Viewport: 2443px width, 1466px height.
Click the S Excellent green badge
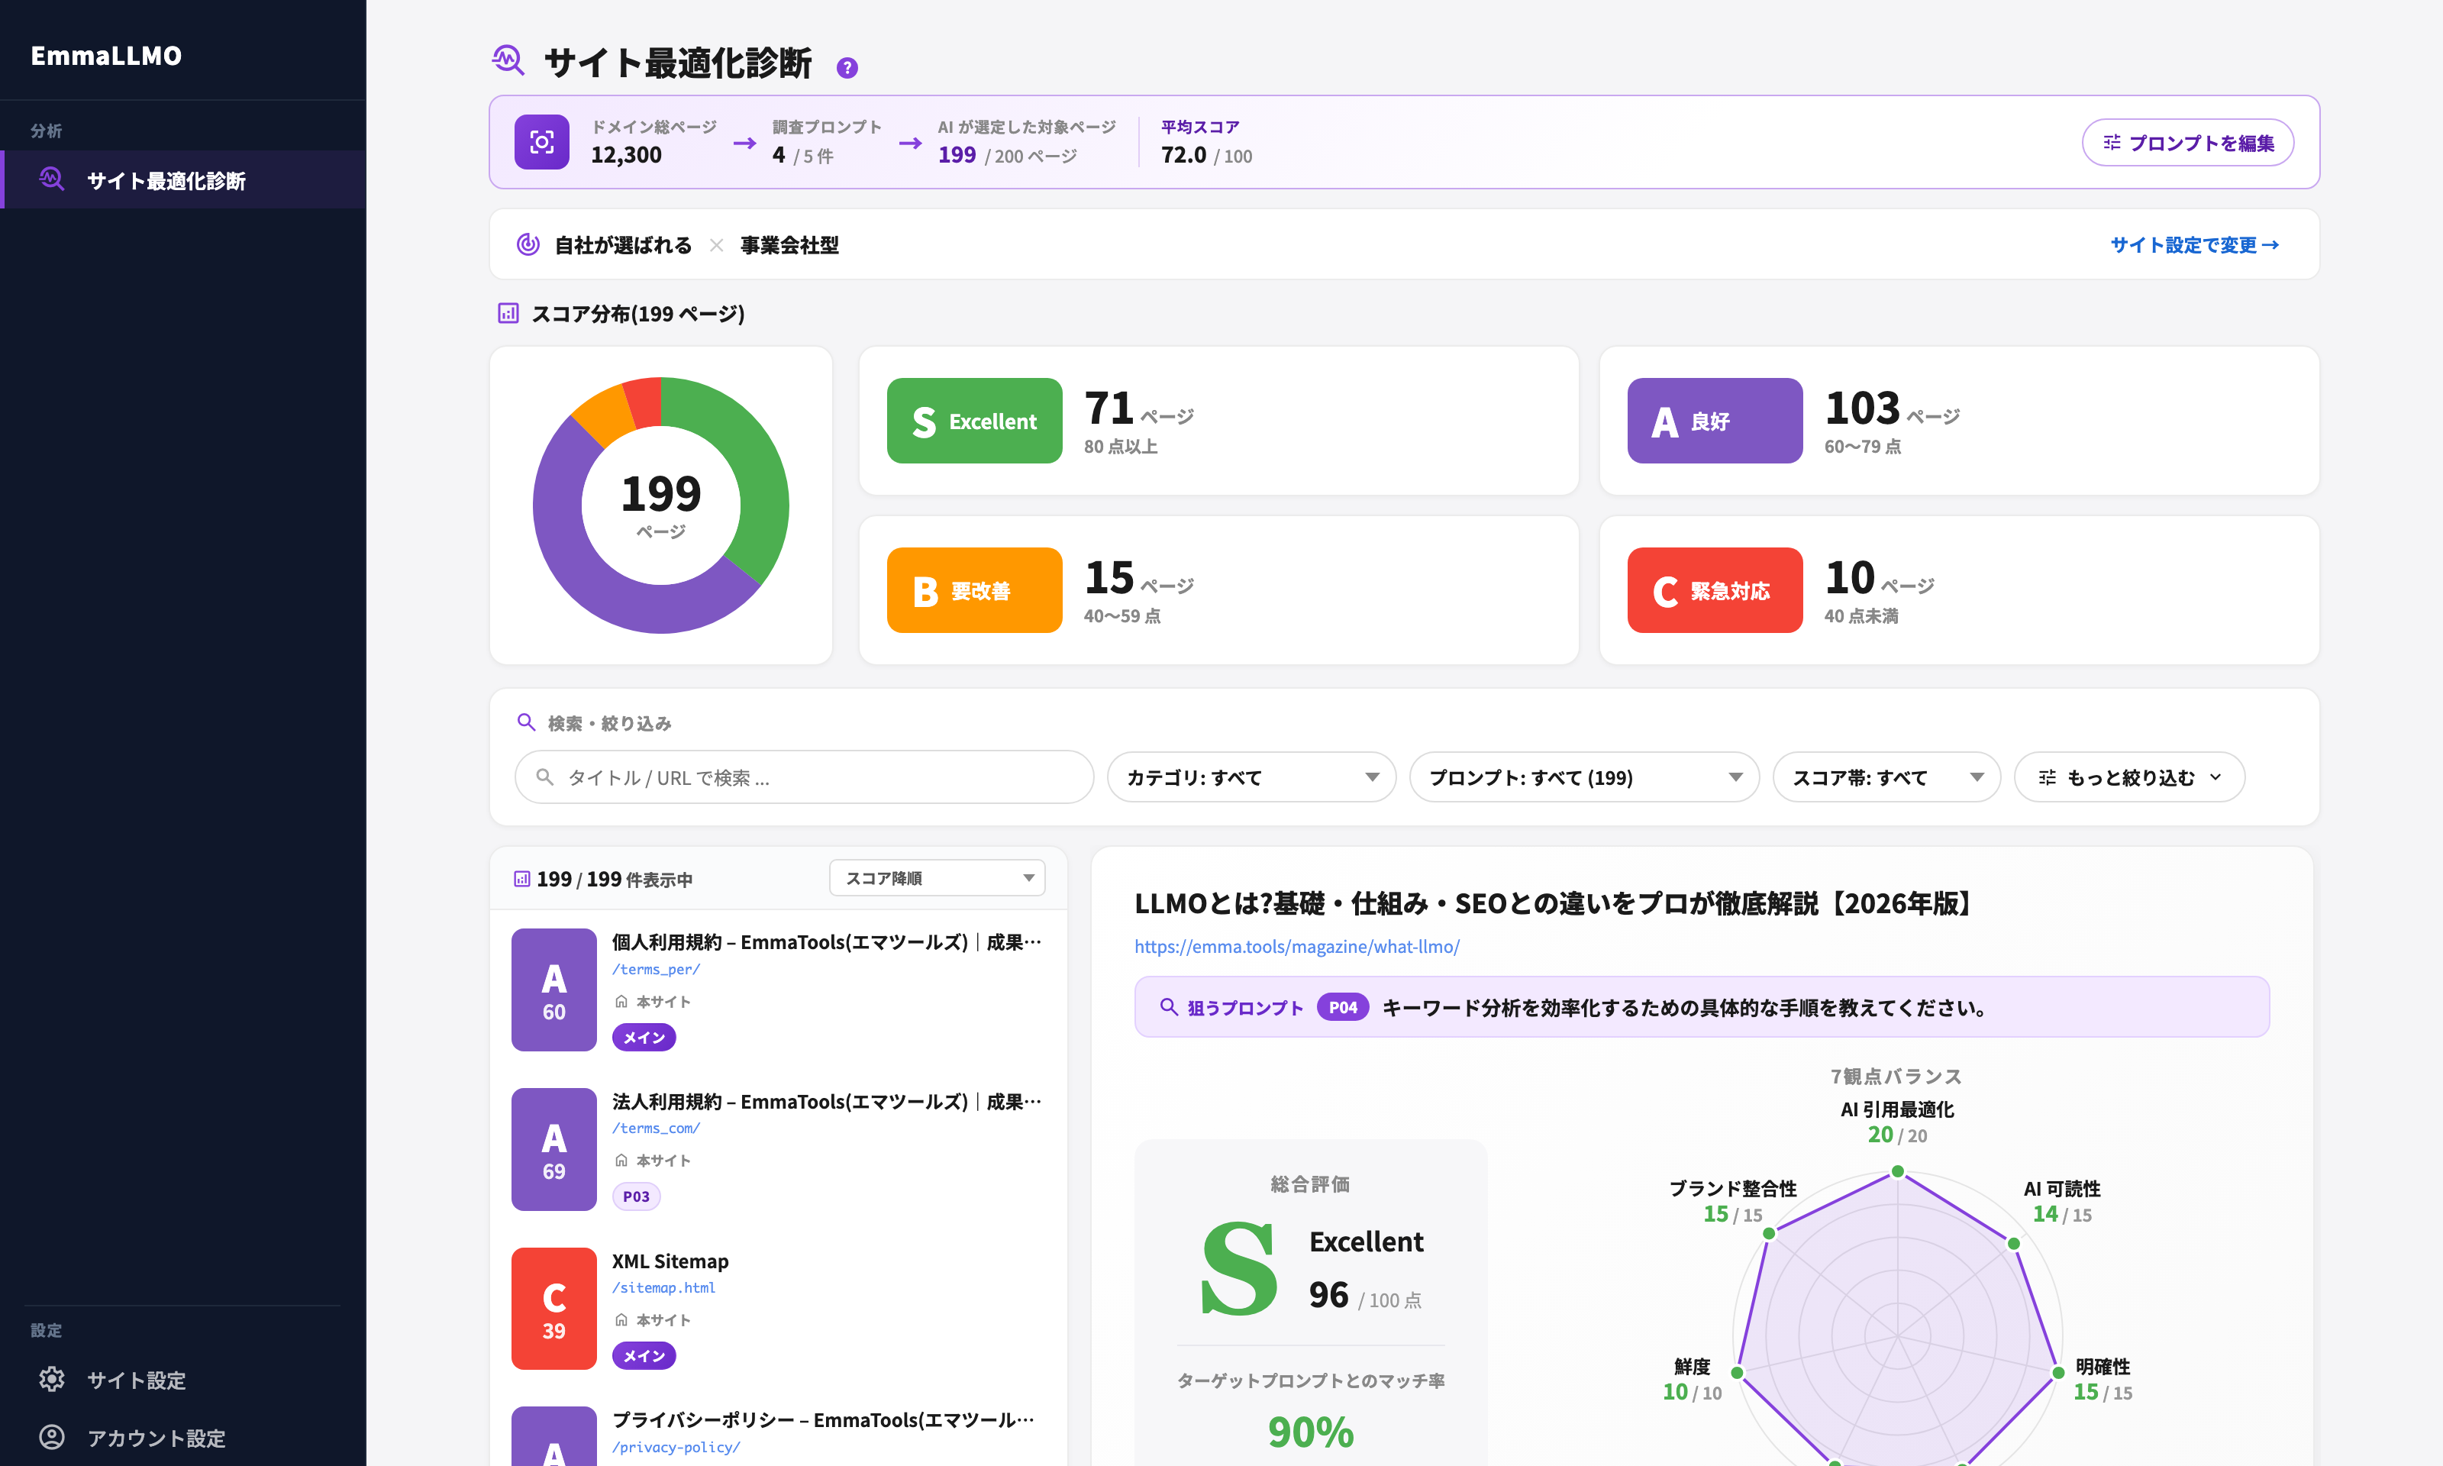pyautogui.click(x=973, y=421)
